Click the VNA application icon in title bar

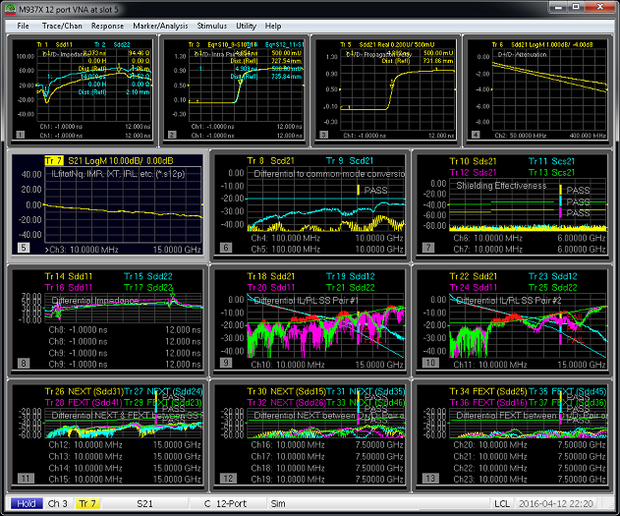(x=10, y=8)
